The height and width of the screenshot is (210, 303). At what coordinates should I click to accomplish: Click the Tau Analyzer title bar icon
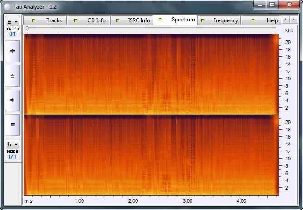6,5
